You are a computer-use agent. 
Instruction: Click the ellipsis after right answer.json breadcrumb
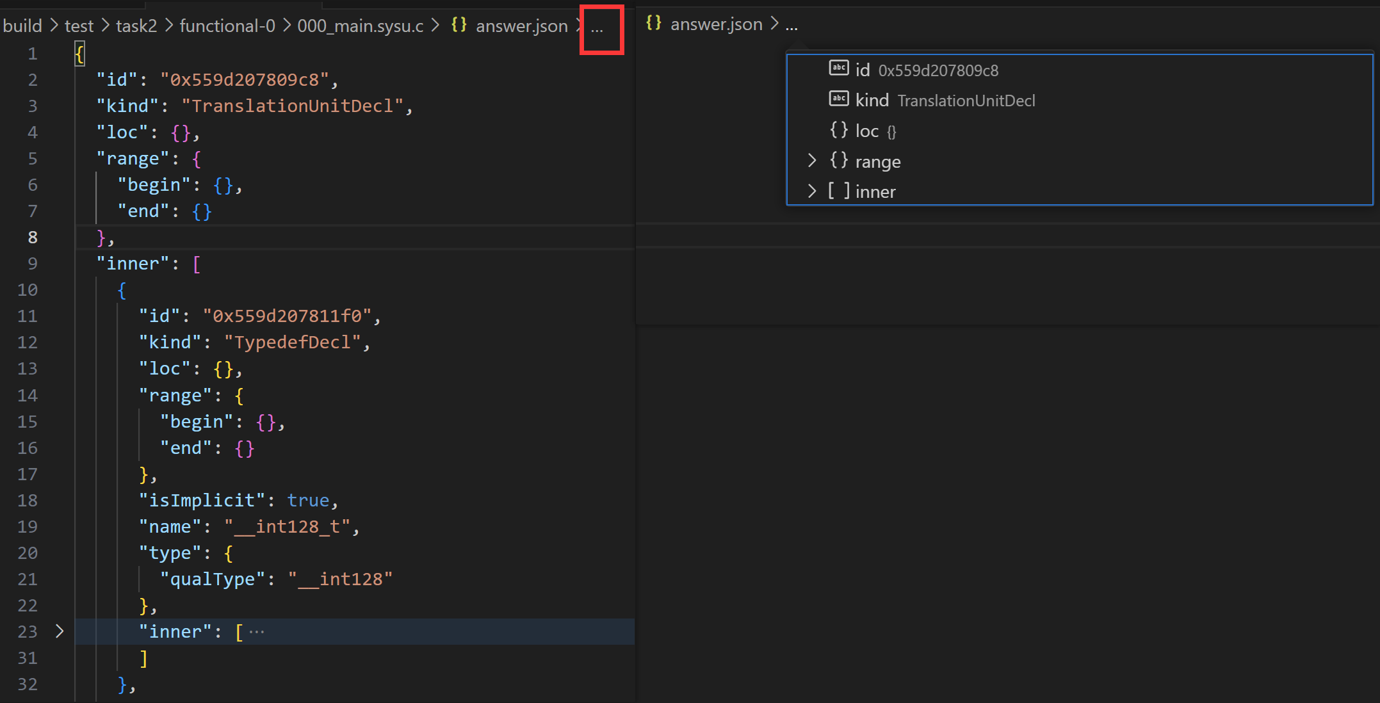[791, 26]
